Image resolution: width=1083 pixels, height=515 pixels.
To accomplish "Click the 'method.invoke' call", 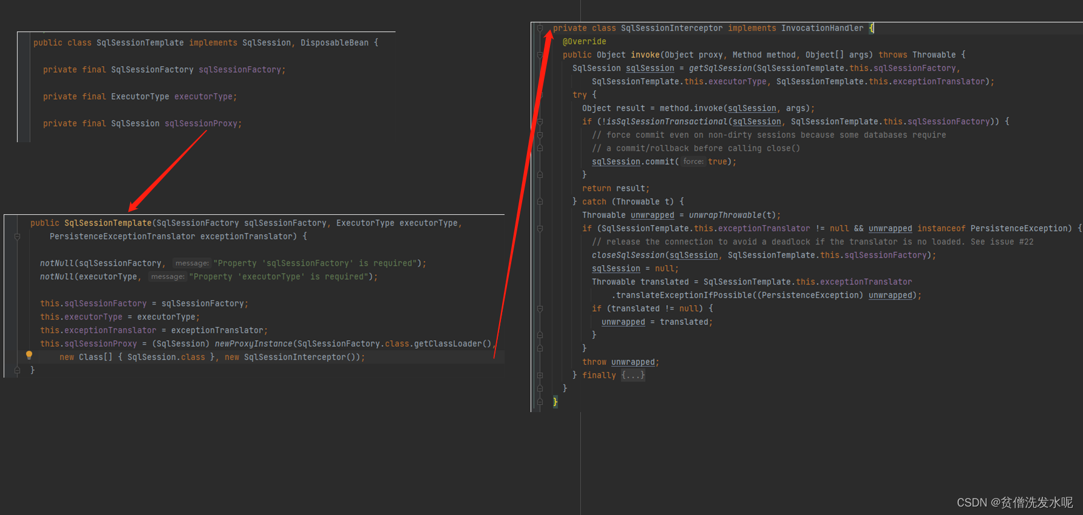I will click(x=691, y=108).
